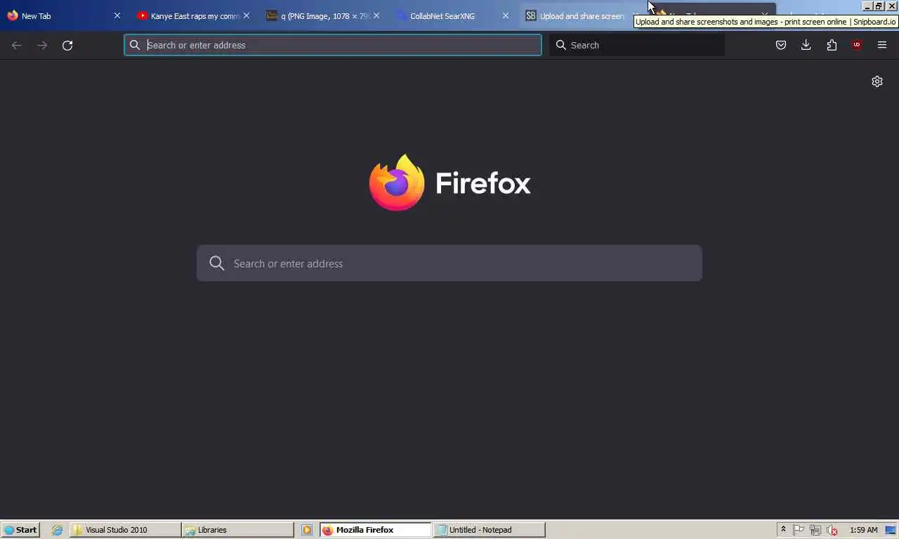This screenshot has width=899, height=539.
Task: Minimize the Firefox window
Action: click(867, 6)
